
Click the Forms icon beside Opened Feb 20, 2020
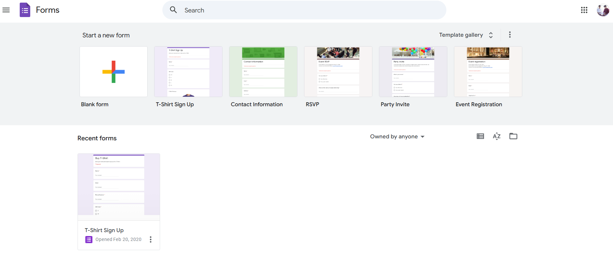tap(89, 240)
